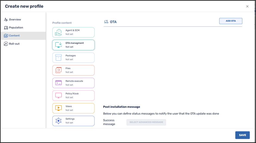The width and height of the screenshot is (256, 143).
Task: Click the Views play icon
Action: (x=59, y=108)
